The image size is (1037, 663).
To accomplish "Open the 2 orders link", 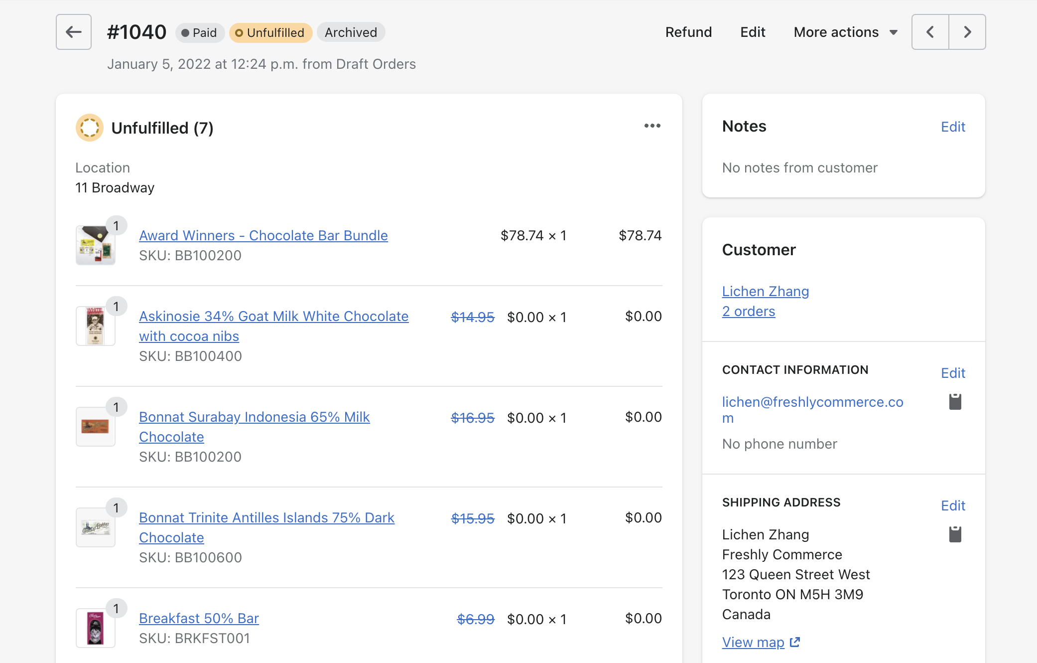I will pos(749,311).
